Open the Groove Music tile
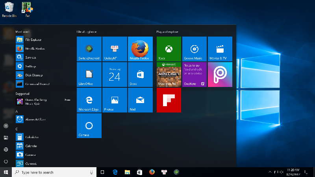The image size is (315, 177). click(195, 49)
